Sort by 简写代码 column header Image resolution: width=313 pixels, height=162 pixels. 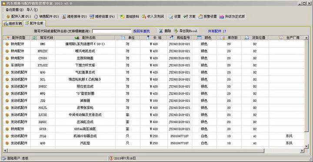43,38
